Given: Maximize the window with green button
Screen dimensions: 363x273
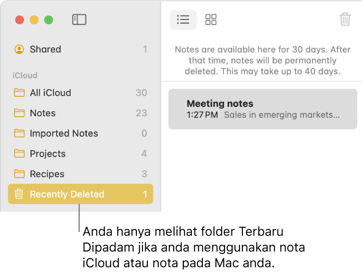Looking at the screenshot, I should pyautogui.click(x=49, y=20).
